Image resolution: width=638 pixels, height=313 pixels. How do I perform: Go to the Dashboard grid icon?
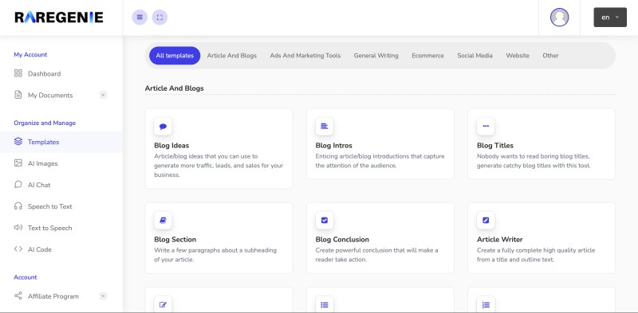[x=18, y=73]
